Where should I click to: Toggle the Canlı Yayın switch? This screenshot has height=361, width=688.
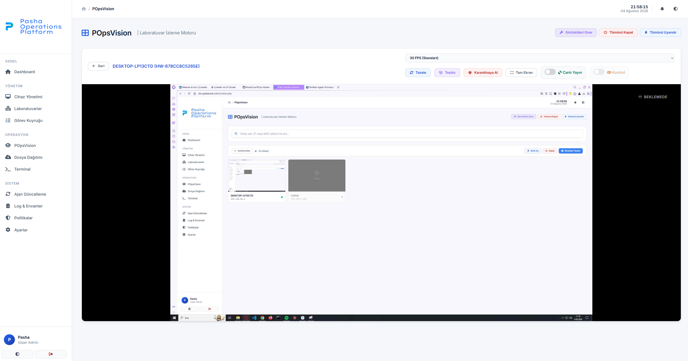click(x=550, y=72)
